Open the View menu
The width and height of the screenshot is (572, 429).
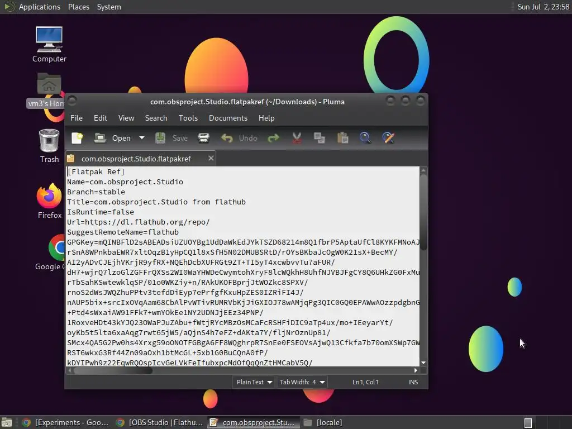[x=126, y=118]
